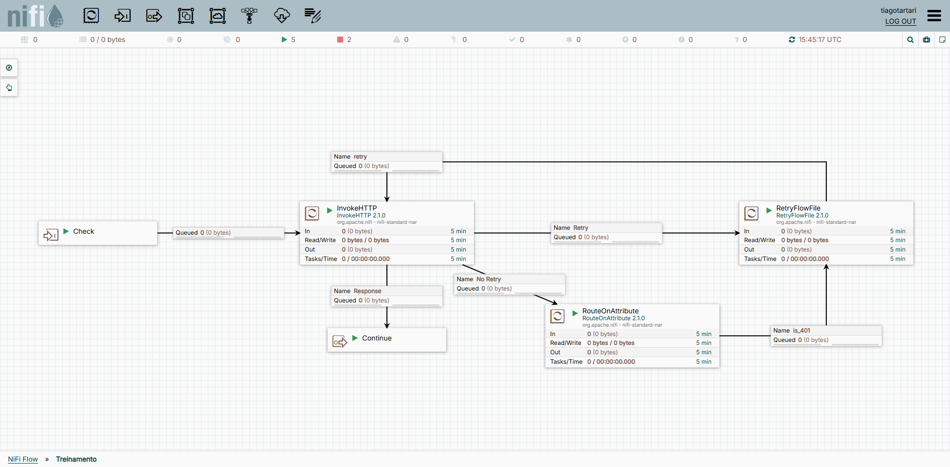Click the up-to-date versioned checkmark icon

pos(512,40)
